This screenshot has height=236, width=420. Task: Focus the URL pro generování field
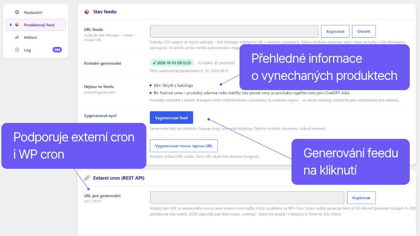(247, 198)
